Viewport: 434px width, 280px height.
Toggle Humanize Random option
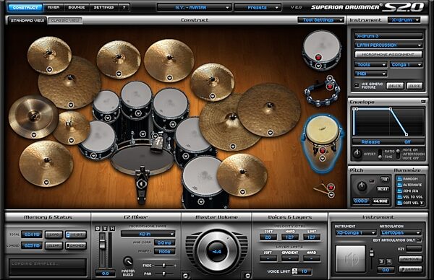pos(399,179)
